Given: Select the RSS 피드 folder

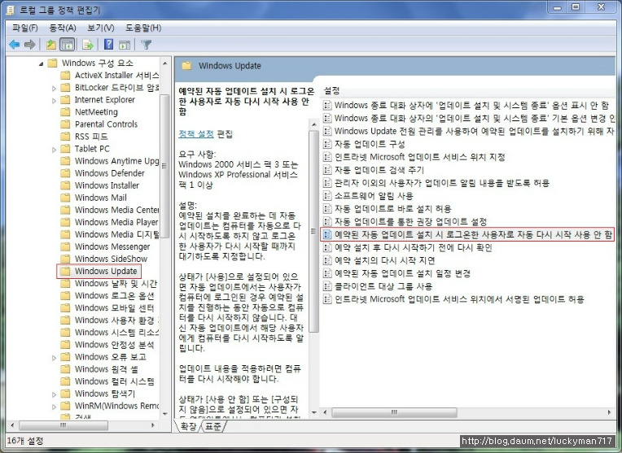Looking at the screenshot, I should [84, 137].
